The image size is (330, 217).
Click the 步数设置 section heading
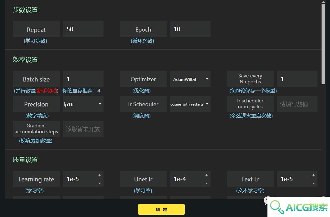pyautogui.click(x=25, y=10)
